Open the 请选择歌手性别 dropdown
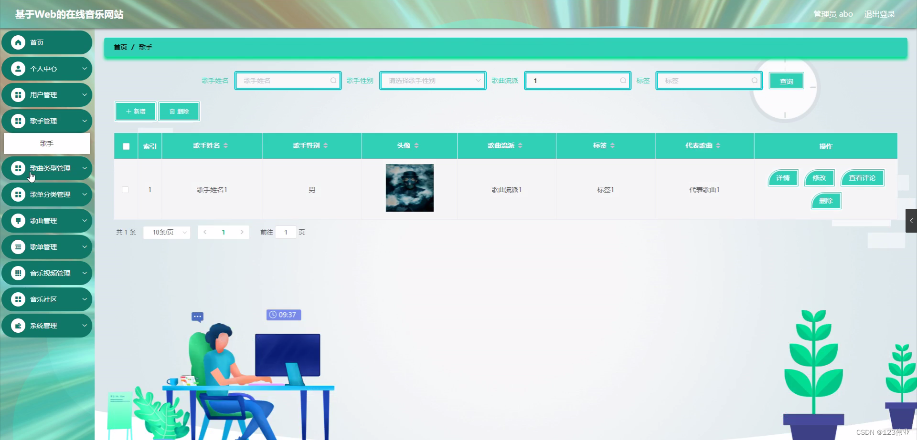The image size is (917, 440). (x=432, y=81)
